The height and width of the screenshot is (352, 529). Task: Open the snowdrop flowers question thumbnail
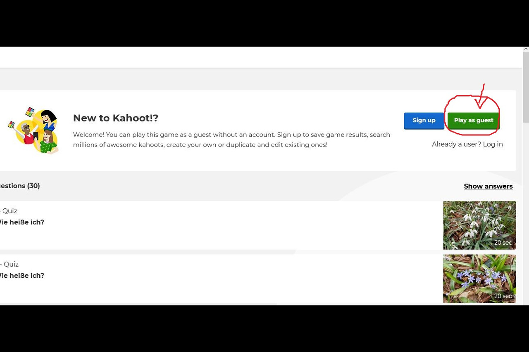(479, 225)
